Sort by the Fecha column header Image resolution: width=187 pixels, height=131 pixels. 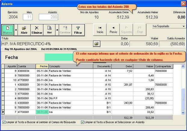click(42, 66)
